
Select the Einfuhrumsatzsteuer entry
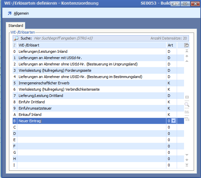(35, 108)
